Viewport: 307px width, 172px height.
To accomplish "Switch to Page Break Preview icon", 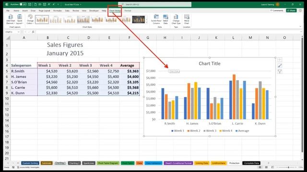I will pos(272,167).
